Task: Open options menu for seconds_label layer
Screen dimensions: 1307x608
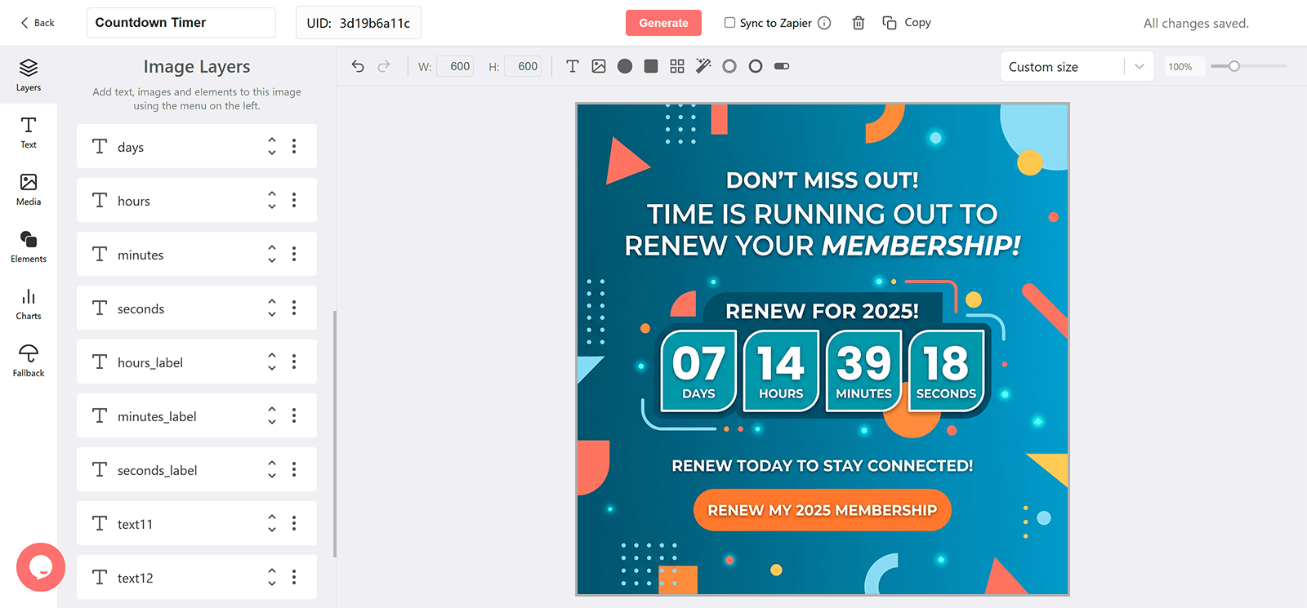Action: pyautogui.click(x=294, y=469)
